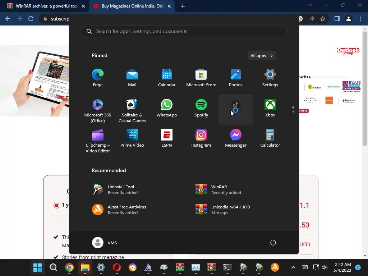Open the terminal icon in taskbar
The height and width of the screenshot is (276, 368).
(227, 267)
